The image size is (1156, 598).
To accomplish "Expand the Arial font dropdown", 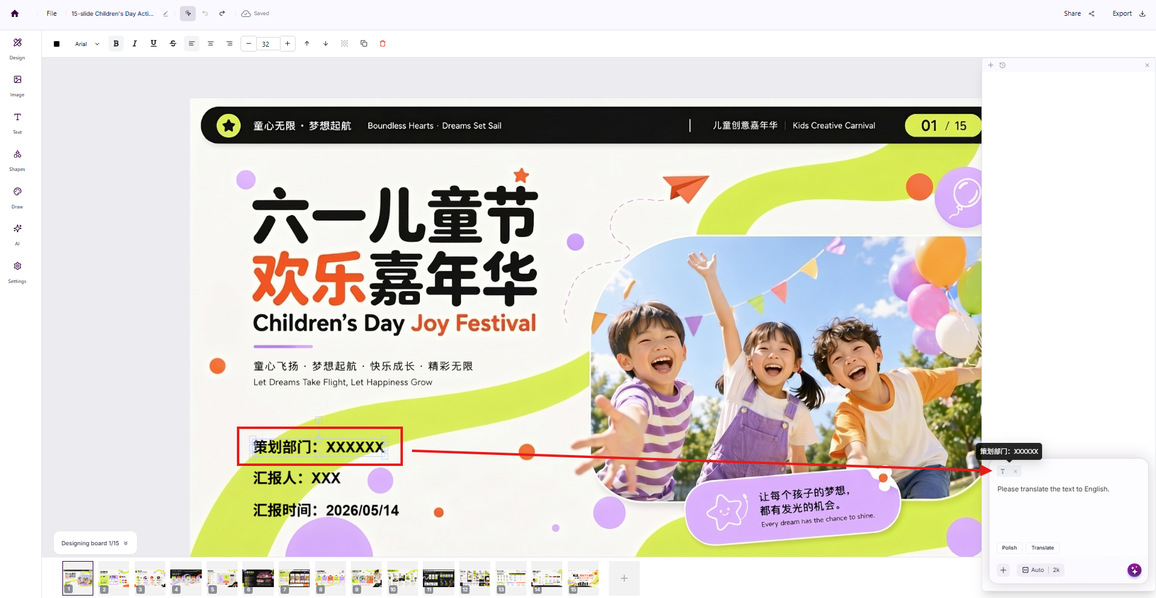I will (x=87, y=44).
